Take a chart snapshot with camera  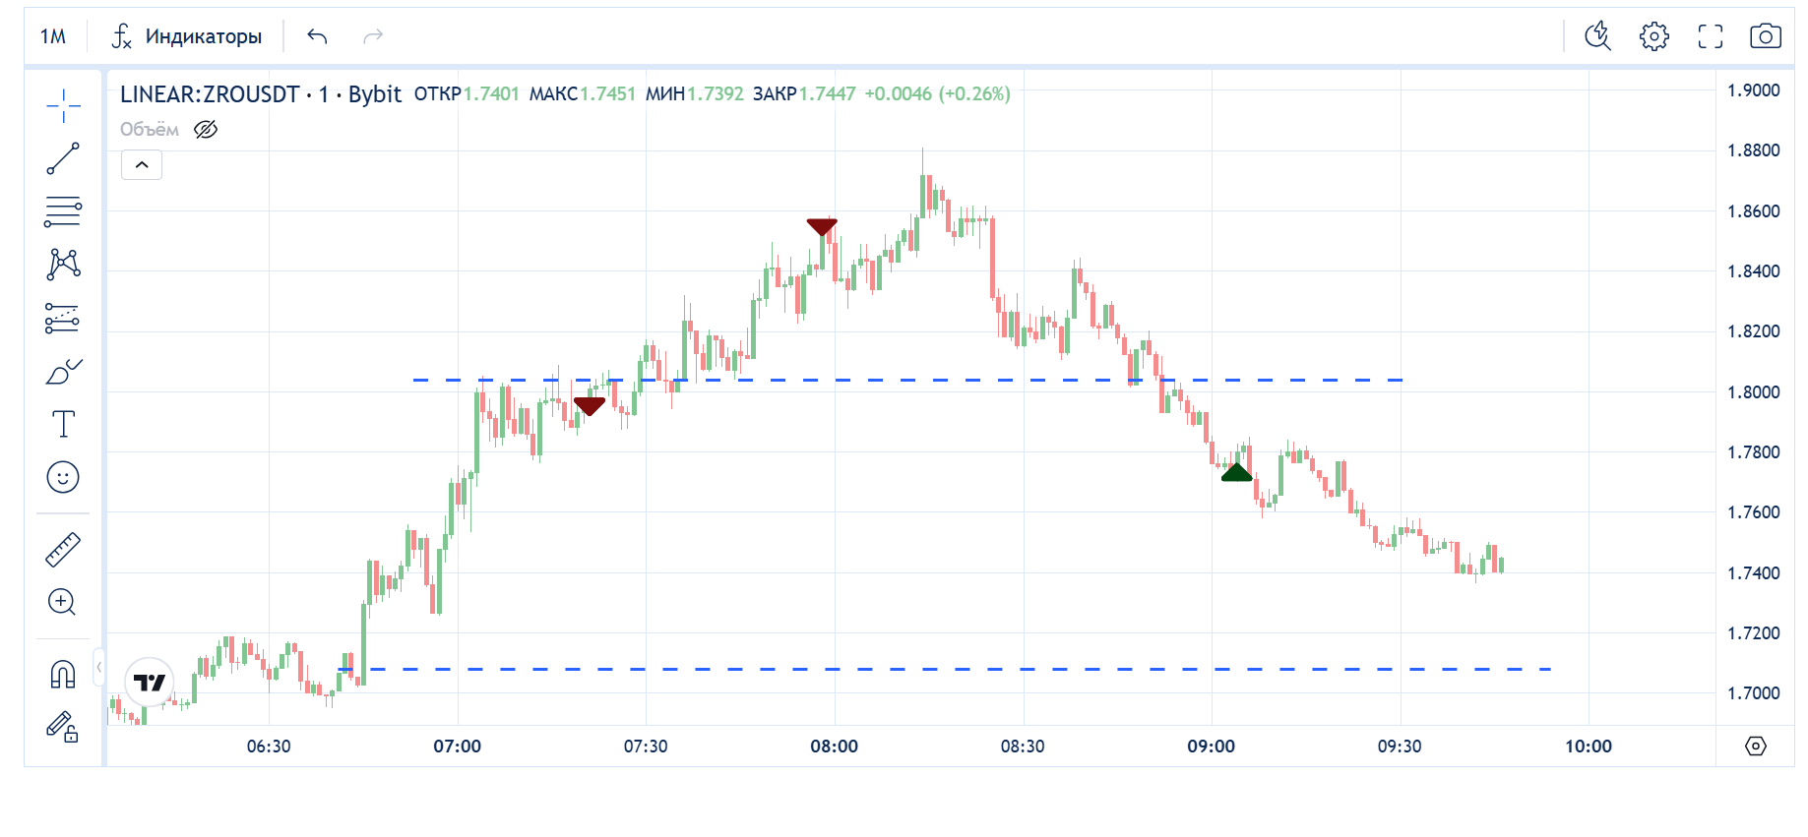tap(1765, 36)
